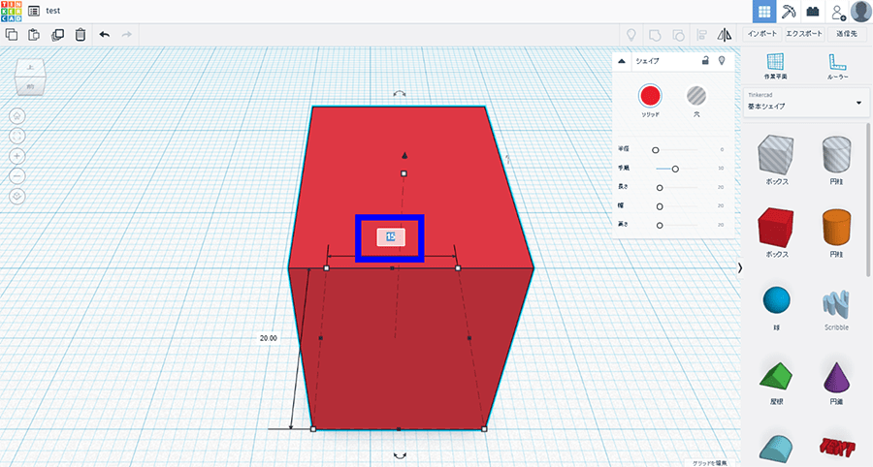
Task: Switch to the Bricks view
Action: pyautogui.click(x=812, y=11)
